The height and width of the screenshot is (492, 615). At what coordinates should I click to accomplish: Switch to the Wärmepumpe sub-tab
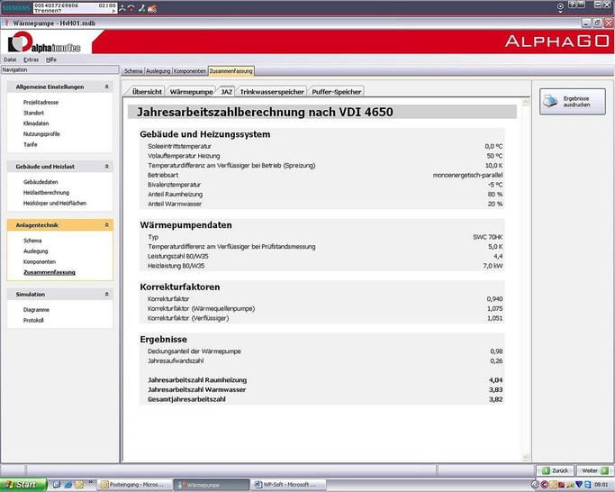pos(191,92)
